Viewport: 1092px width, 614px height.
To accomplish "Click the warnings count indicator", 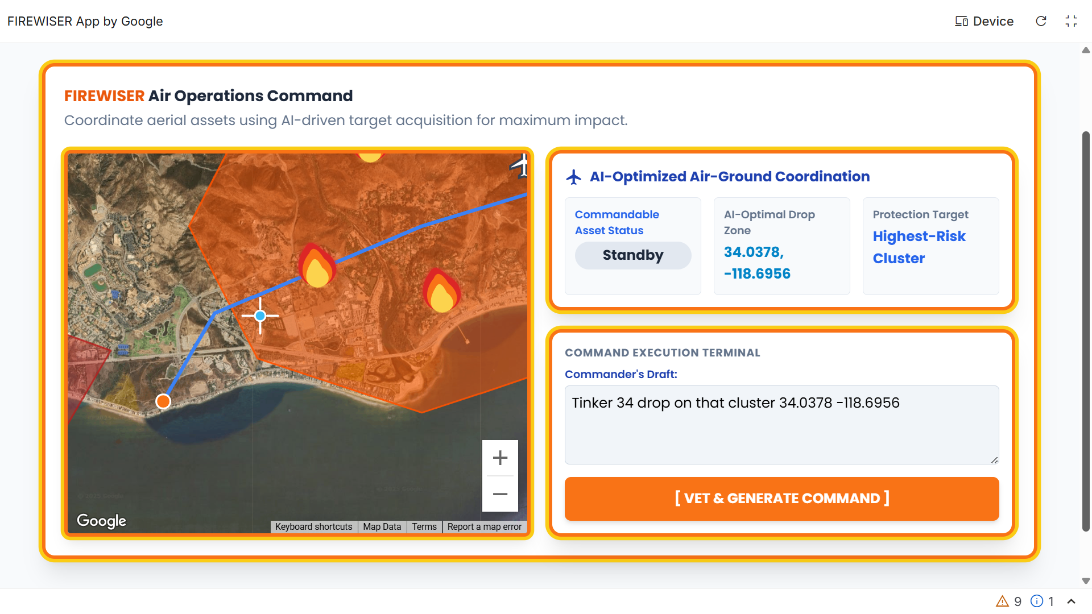I will pos(1008,601).
